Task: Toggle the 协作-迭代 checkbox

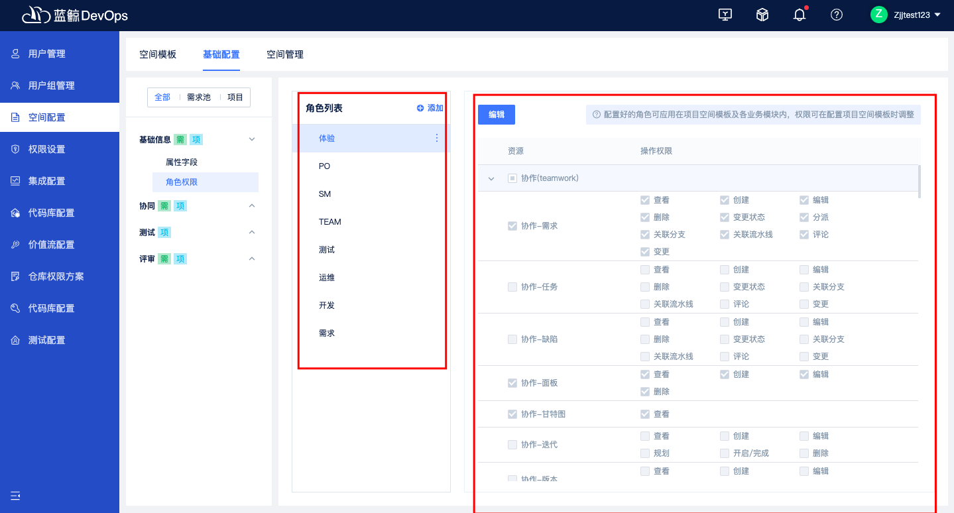Action: [x=512, y=445]
